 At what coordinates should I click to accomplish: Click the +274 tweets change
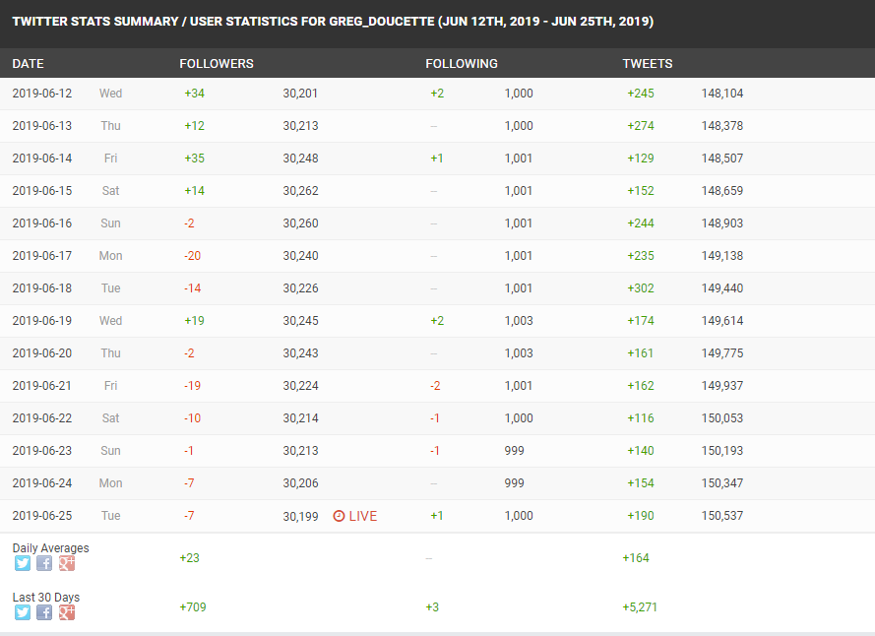tap(641, 126)
